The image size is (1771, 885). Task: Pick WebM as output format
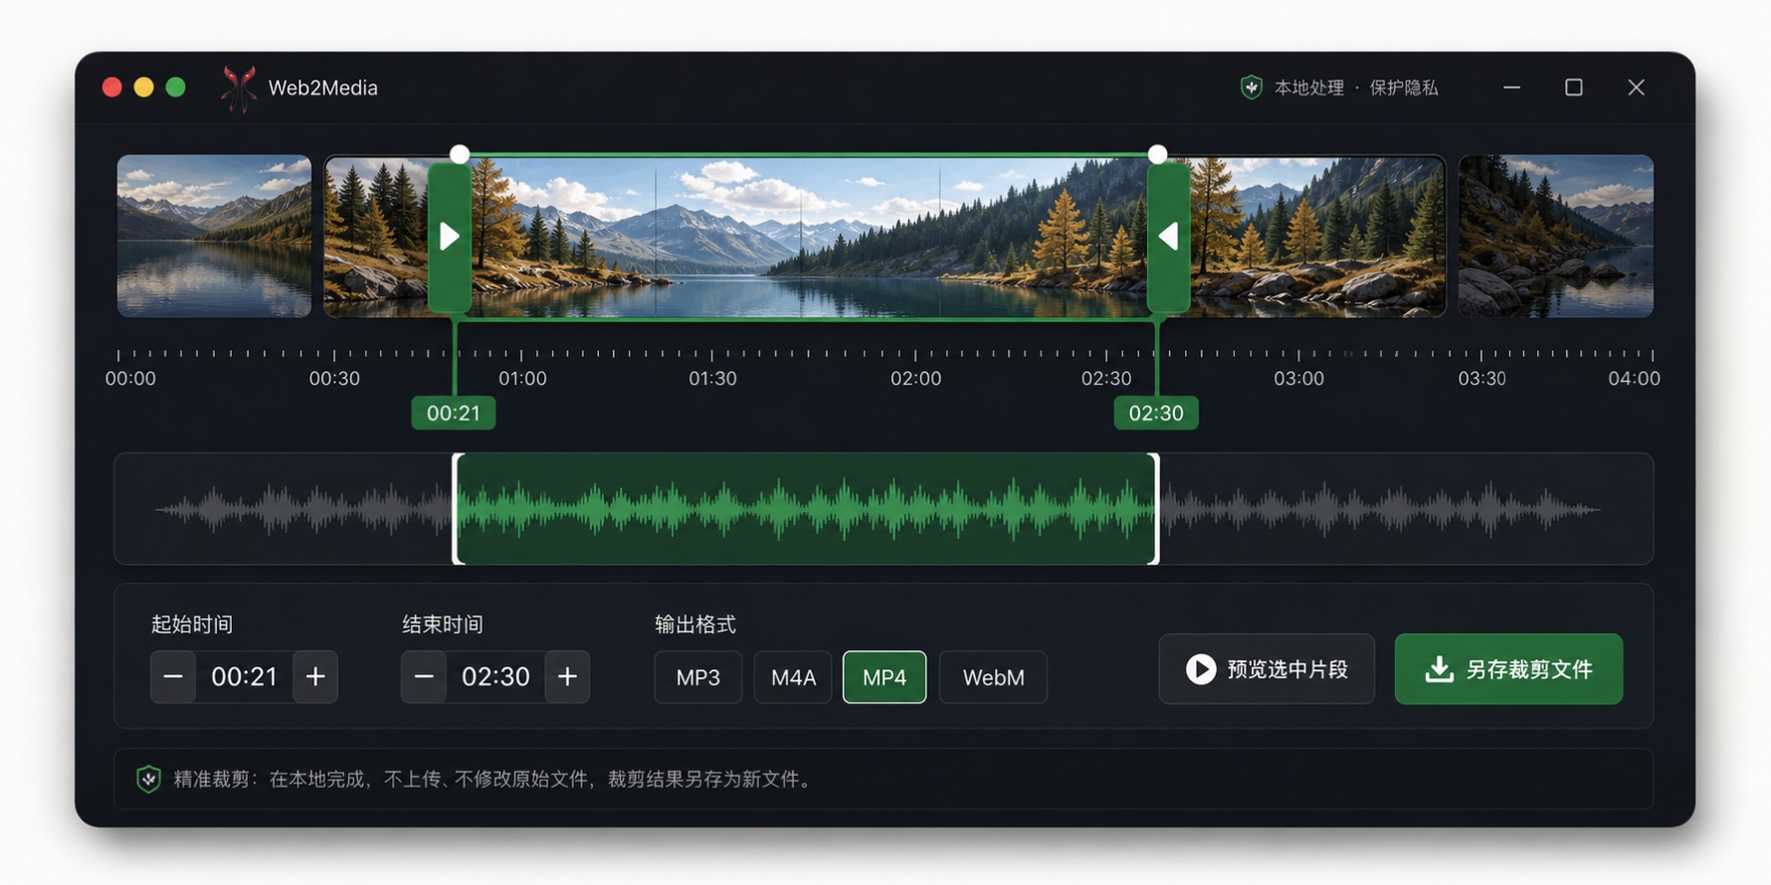(993, 677)
